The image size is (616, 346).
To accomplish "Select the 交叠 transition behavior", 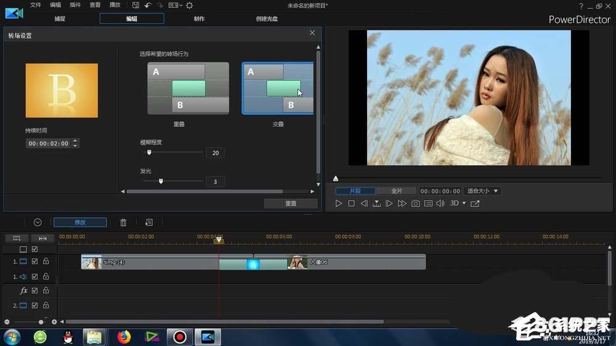I will [278, 89].
